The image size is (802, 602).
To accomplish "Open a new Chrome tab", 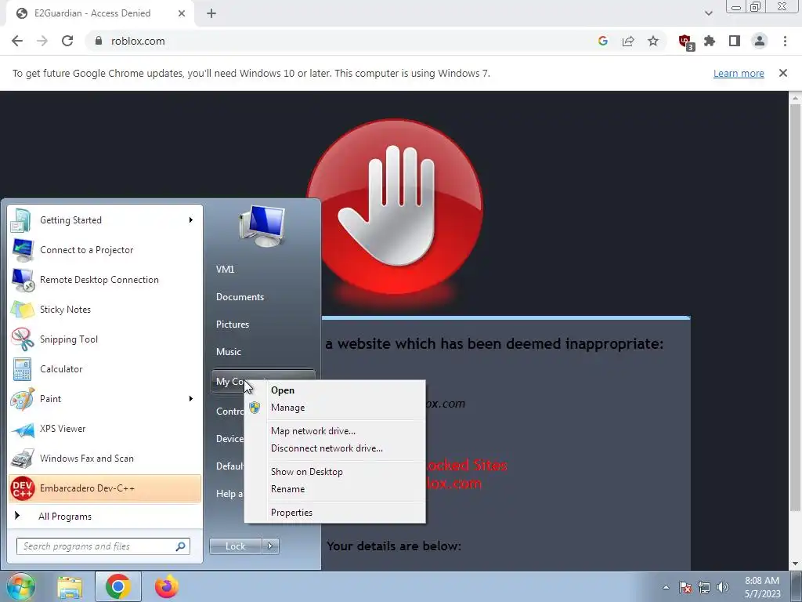I will click(211, 13).
